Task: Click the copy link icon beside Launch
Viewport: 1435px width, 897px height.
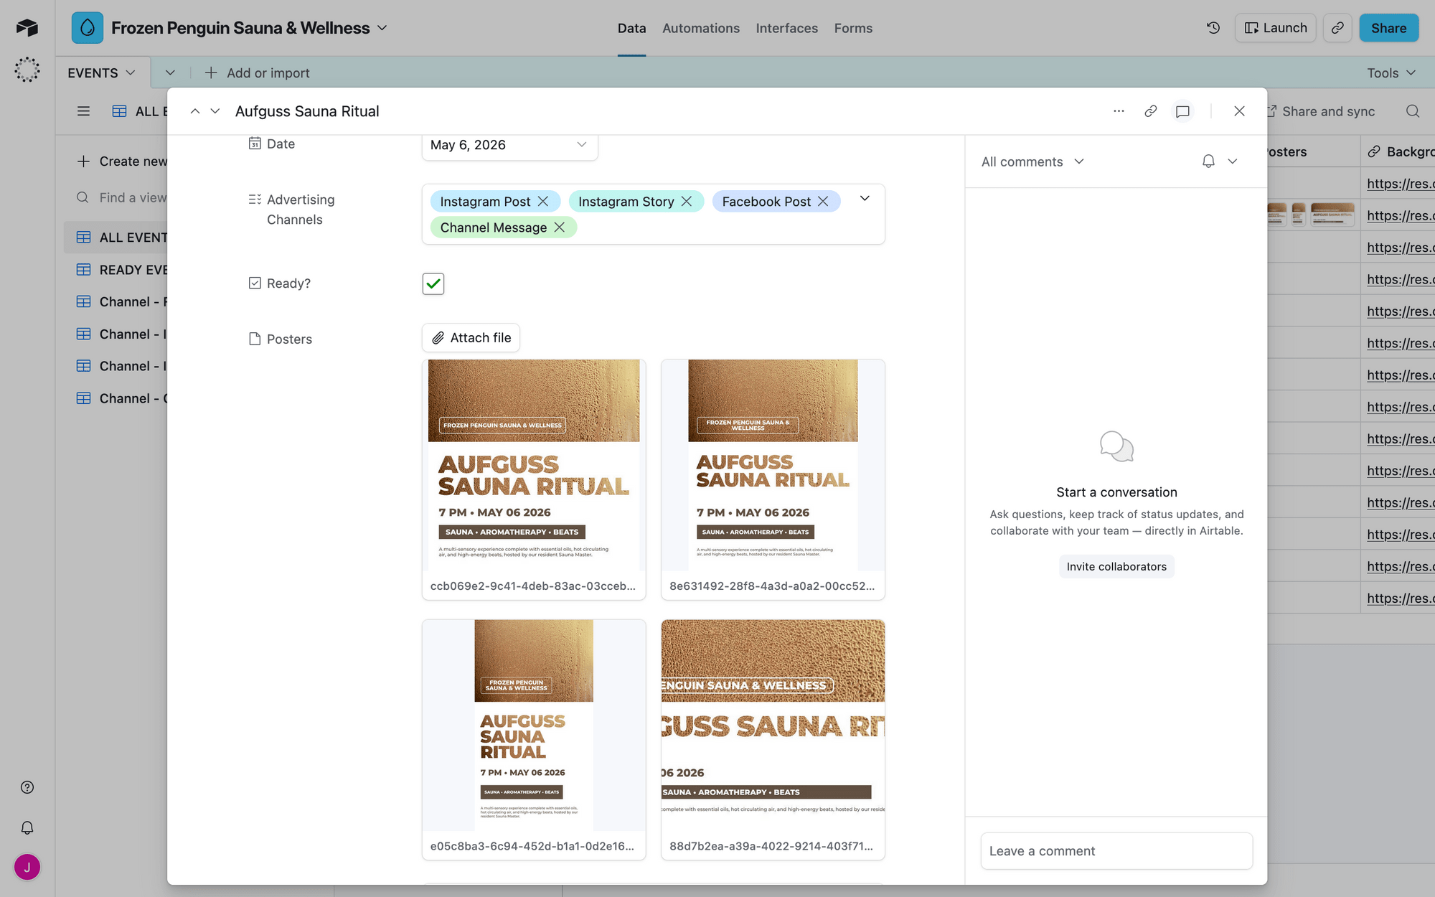Action: (x=1337, y=28)
